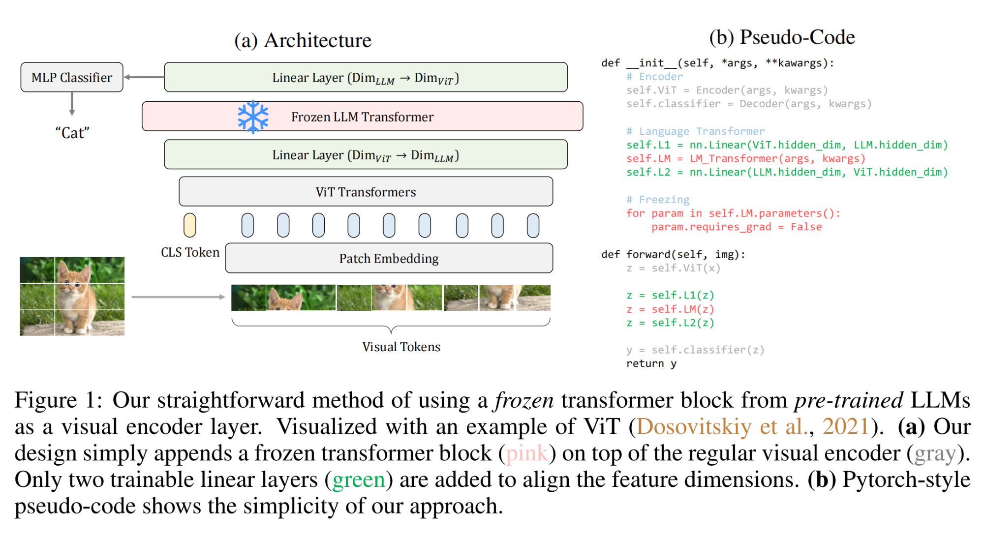
Task: Select the Patch Embedding block
Action: coord(389,258)
